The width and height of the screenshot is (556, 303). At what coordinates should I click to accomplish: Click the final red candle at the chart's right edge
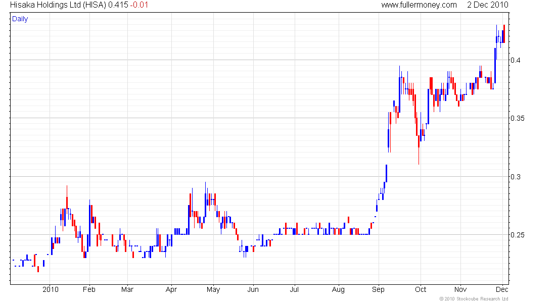point(504,34)
